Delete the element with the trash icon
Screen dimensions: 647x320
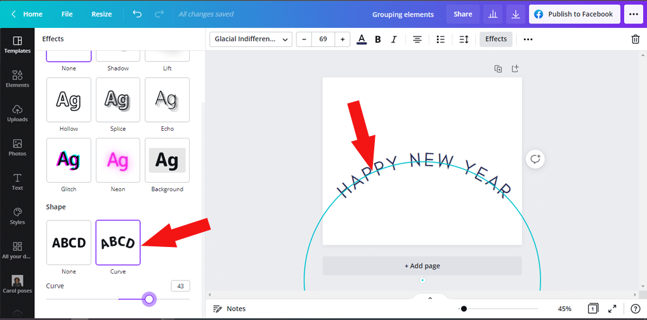[x=636, y=39]
